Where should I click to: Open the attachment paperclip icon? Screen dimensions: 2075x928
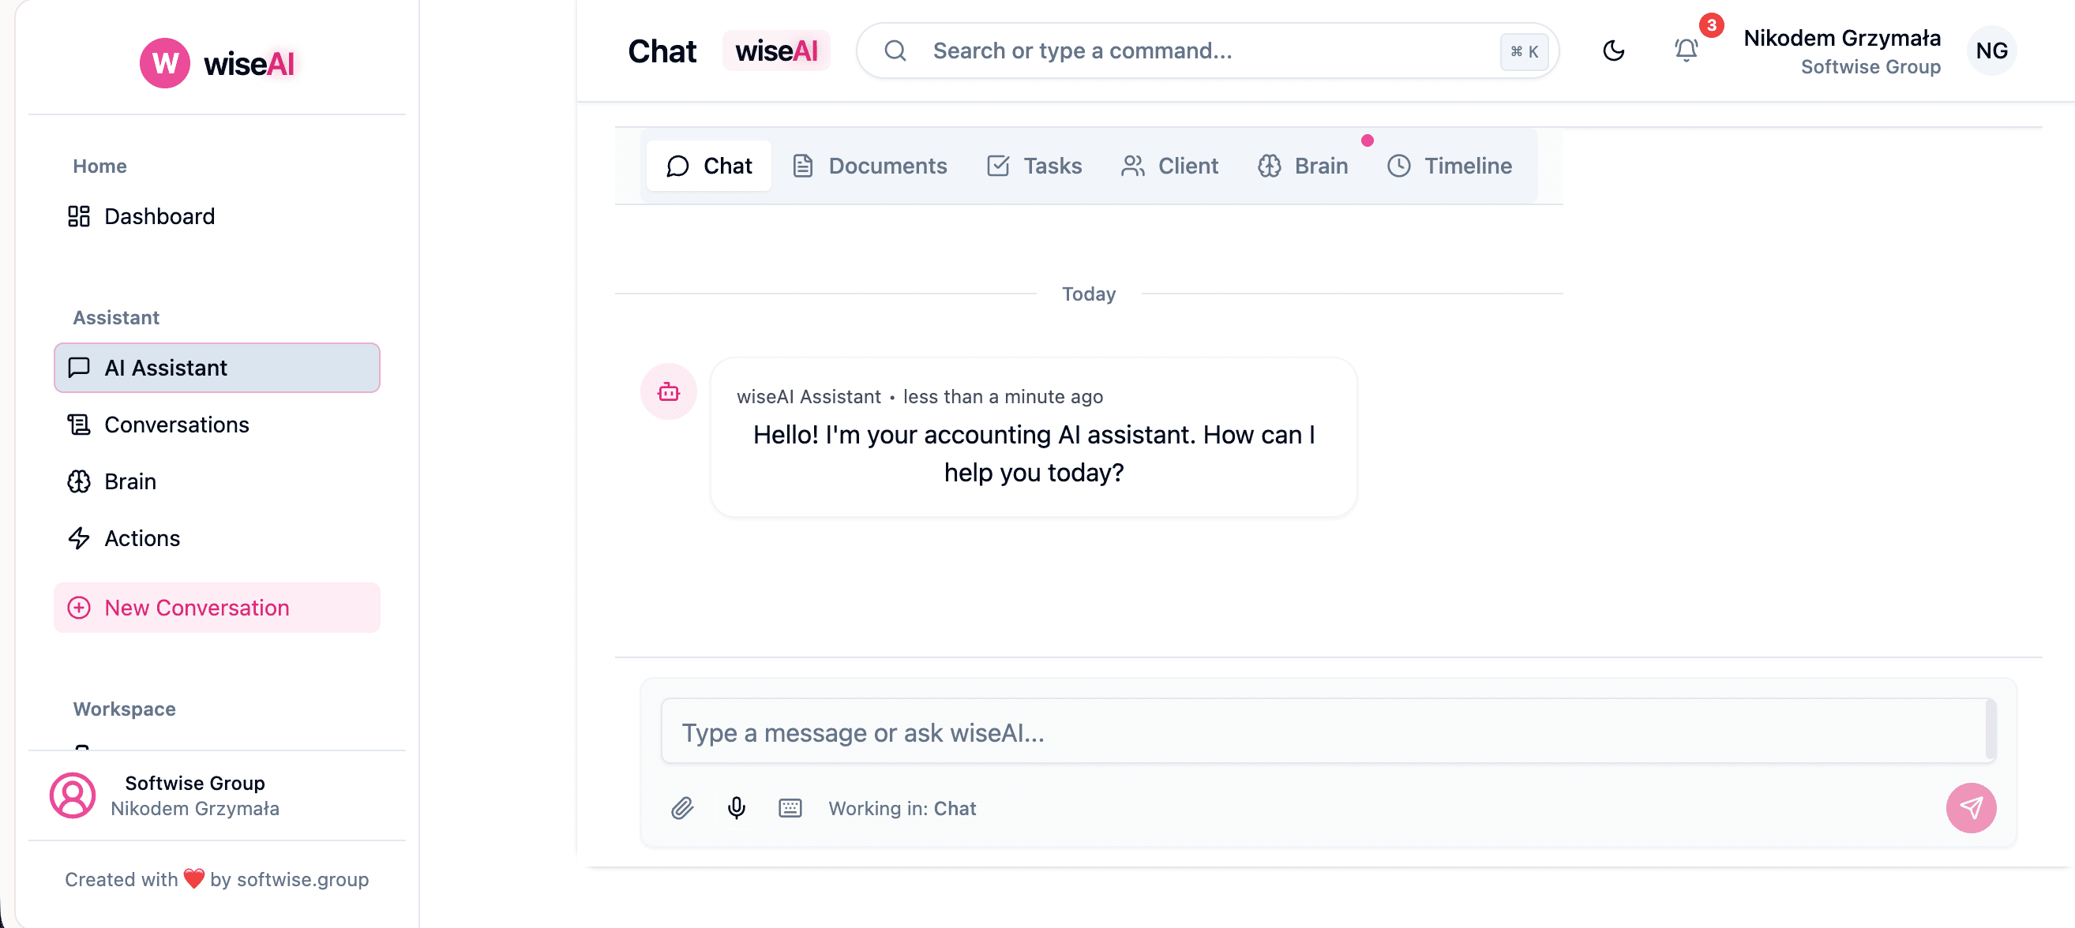click(x=682, y=808)
